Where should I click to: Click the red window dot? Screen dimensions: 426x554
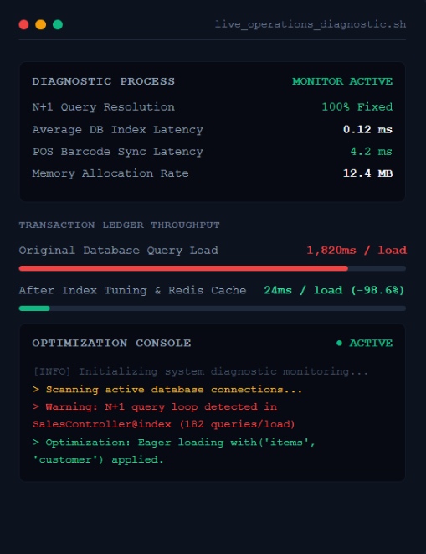point(23,25)
